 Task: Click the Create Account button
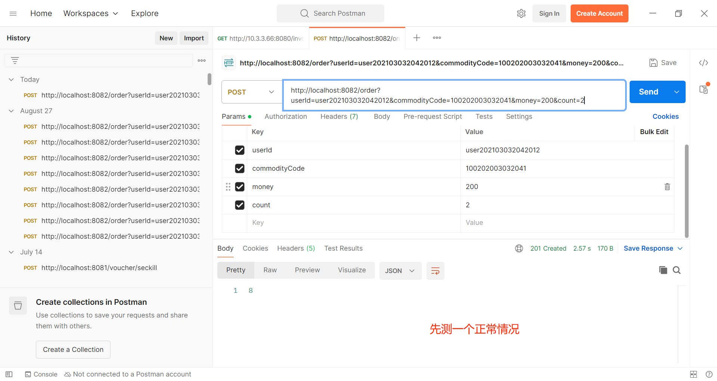[599, 13]
